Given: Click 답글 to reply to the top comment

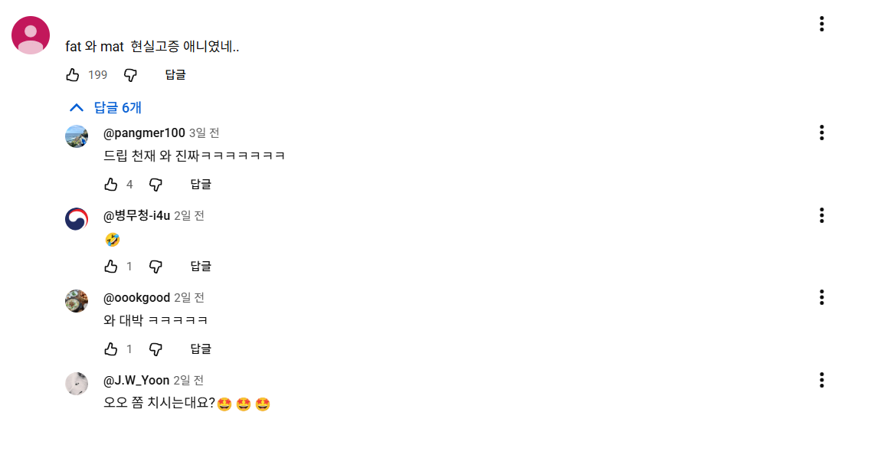Looking at the screenshot, I should [175, 75].
